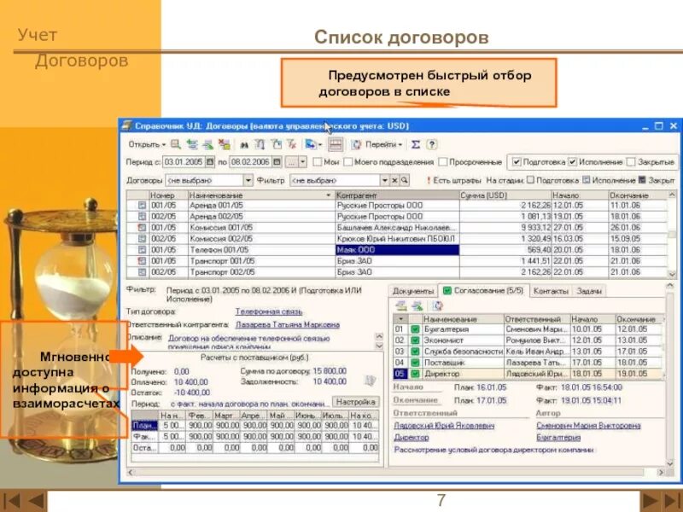683x512 pixels.
Task: Open the period preset dropdown arrow
Action: 303,162
